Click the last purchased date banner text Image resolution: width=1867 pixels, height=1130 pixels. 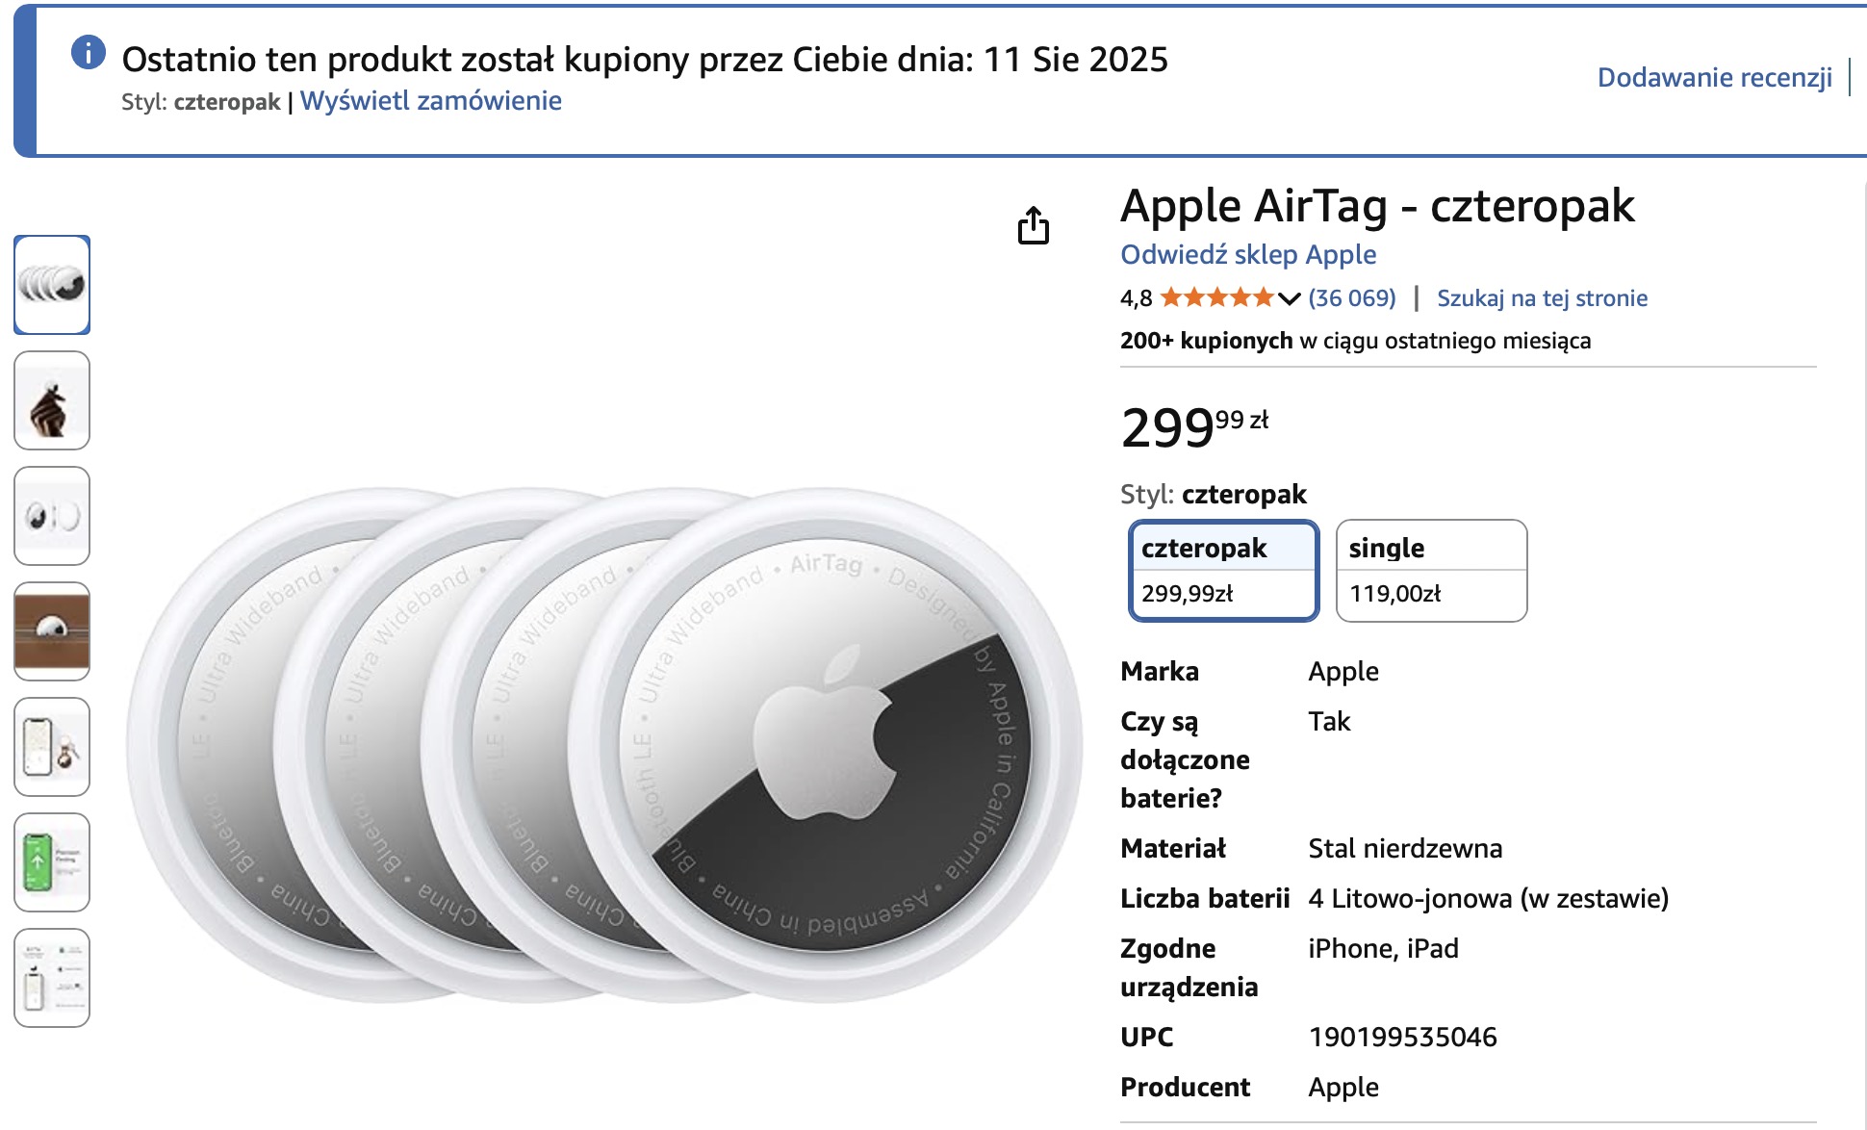click(x=645, y=60)
